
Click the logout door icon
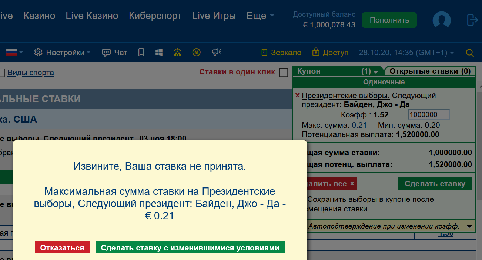coord(473,20)
